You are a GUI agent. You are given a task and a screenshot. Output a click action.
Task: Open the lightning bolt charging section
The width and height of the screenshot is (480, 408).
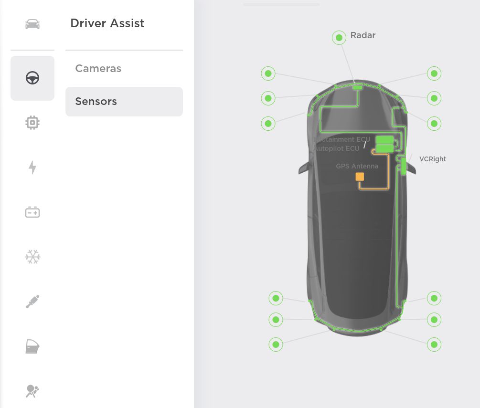(32, 167)
